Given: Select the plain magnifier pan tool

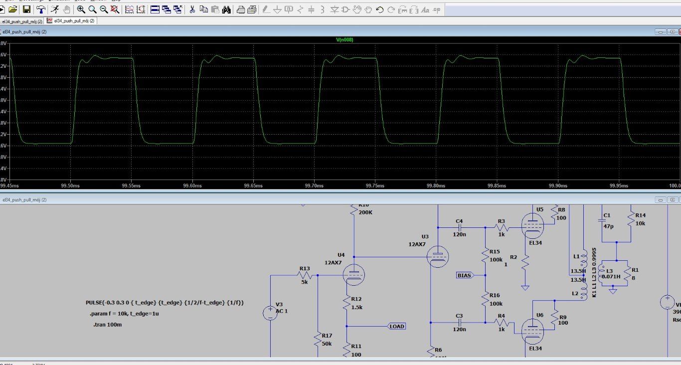Looking at the screenshot, I should pyautogui.click(x=92, y=9).
